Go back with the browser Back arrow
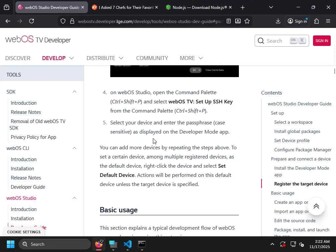The image size is (336, 252). point(8,21)
